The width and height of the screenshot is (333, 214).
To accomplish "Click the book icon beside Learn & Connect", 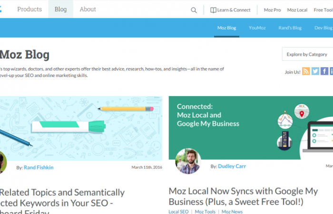I will pos(213,10).
